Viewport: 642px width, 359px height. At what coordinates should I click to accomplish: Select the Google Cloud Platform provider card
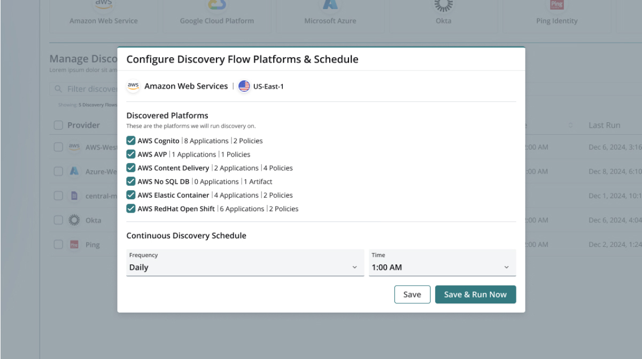217,16
